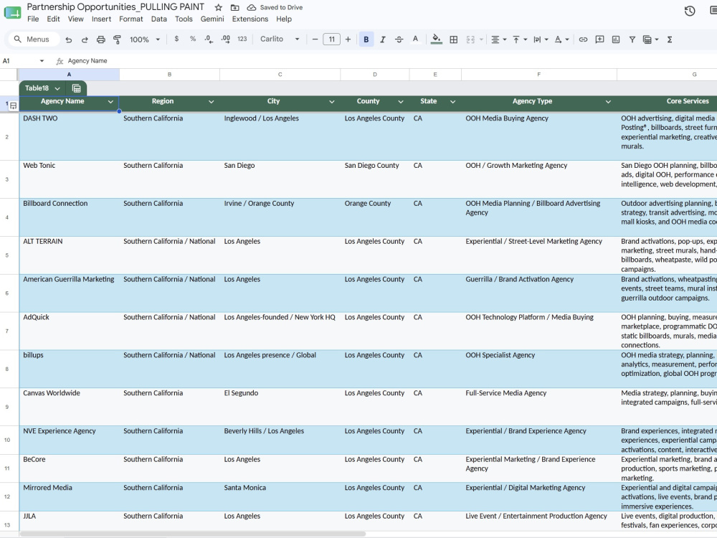Screen dimensions: 717x538
Task: Print the spreadsheet using printer icon
Action: tap(100, 39)
